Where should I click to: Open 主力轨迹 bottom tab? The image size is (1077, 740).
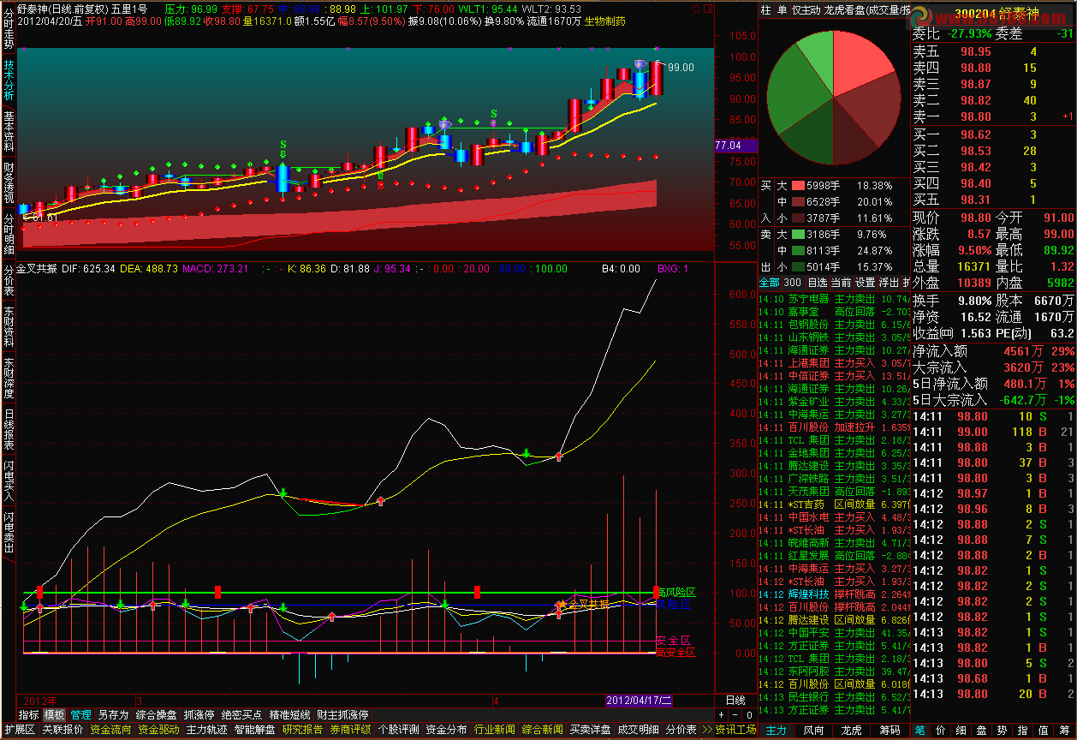206,730
